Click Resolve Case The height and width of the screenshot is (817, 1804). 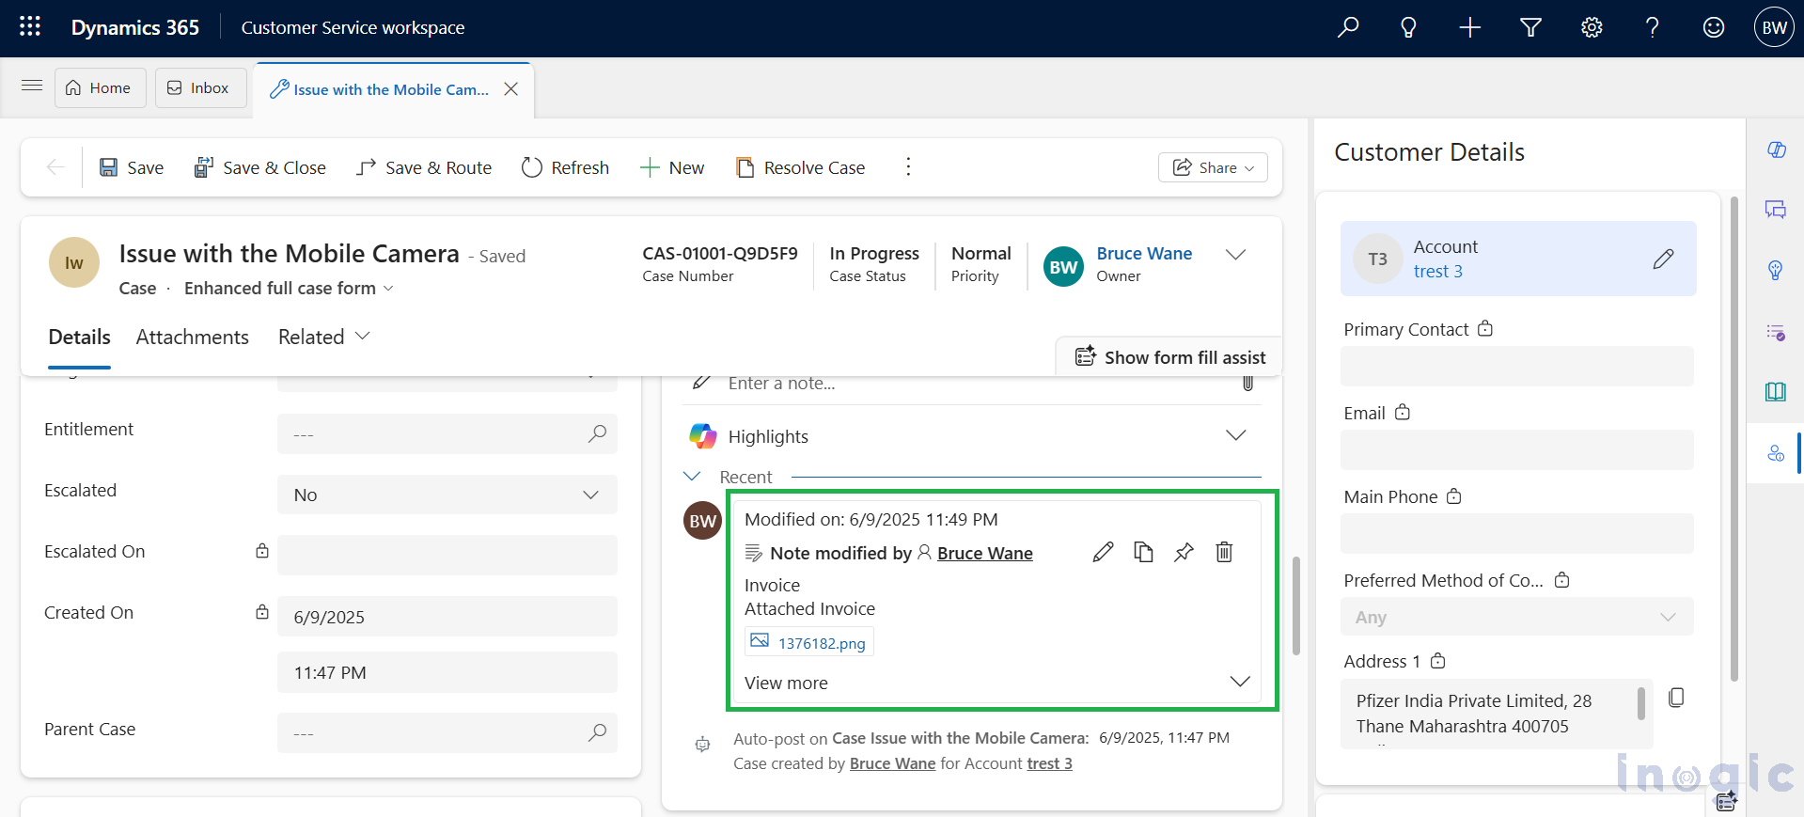[x=800, y=167]
